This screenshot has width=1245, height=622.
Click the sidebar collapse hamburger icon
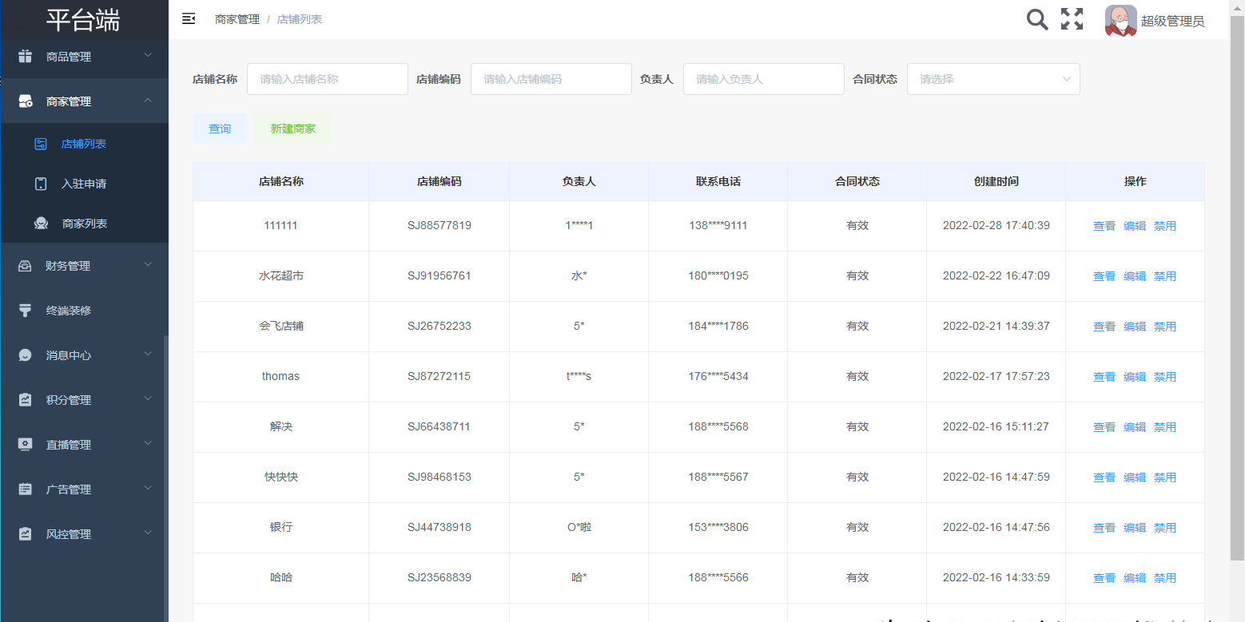tap(189, 18)
